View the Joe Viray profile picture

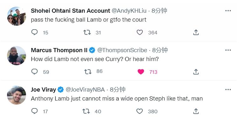(17, 95)
